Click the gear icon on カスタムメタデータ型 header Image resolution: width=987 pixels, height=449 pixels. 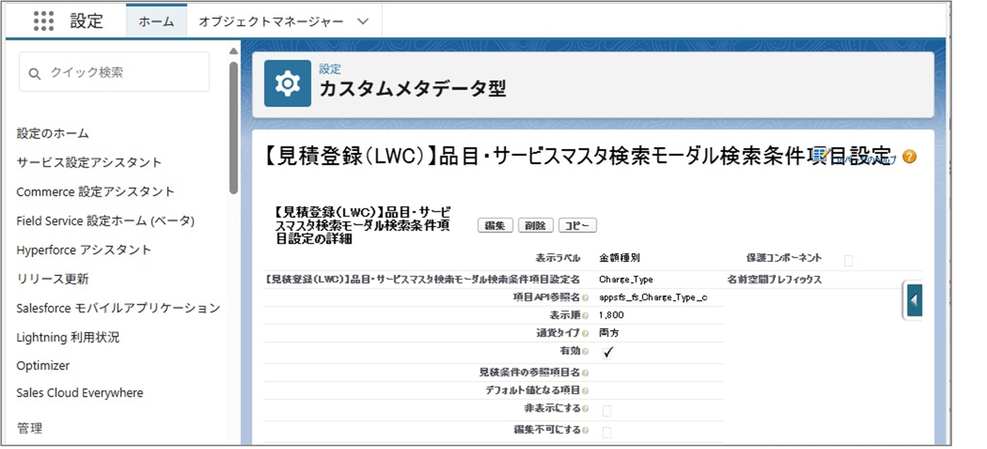pos(287,83)
